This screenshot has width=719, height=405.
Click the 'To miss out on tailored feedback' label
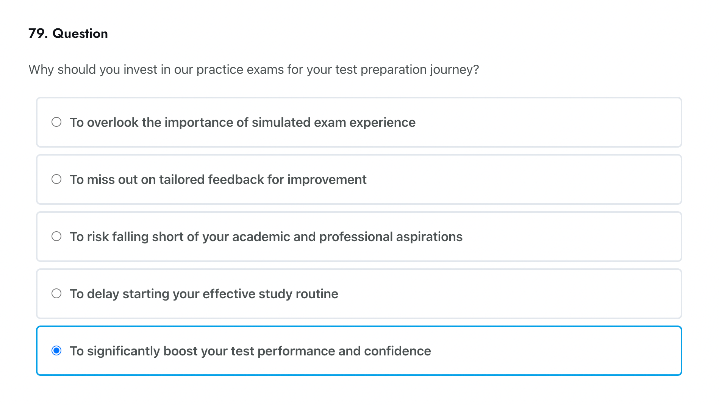[218, 180]
